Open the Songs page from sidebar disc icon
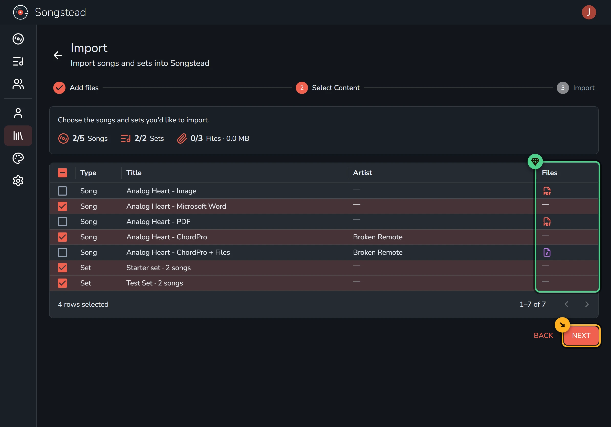This screenshot has width=611, height=427. (18, 39)
